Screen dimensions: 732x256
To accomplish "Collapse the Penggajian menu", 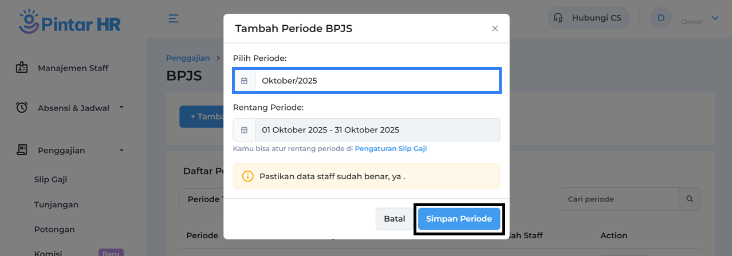I will [x=121, y=150].
